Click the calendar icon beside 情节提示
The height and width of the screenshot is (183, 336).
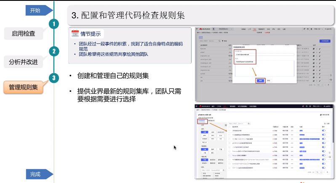(75, 34)
